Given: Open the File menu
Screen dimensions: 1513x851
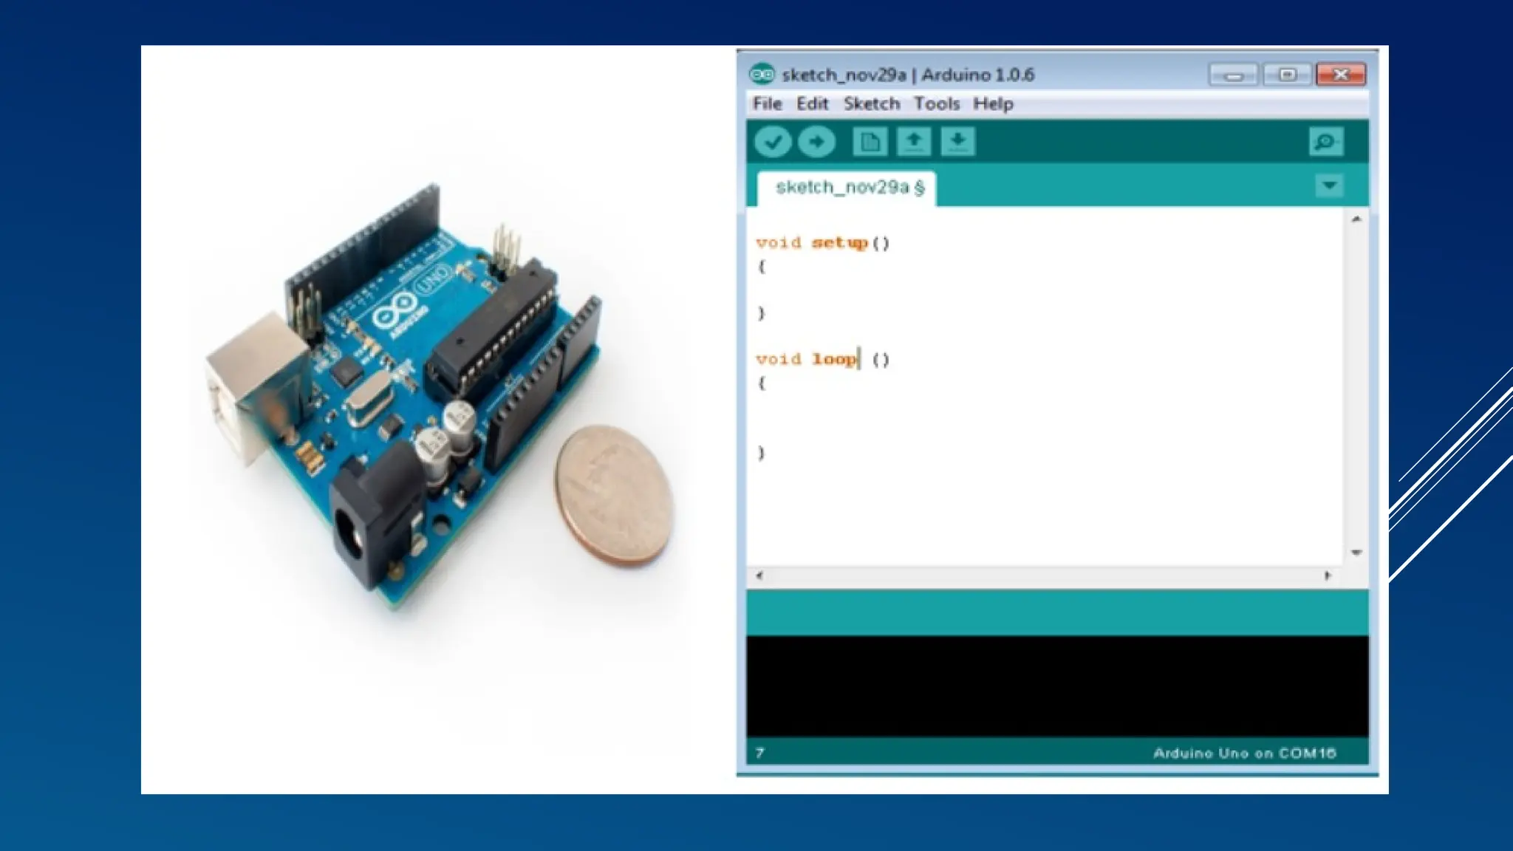Looking at the screenshot, I should tap(767, 104).
